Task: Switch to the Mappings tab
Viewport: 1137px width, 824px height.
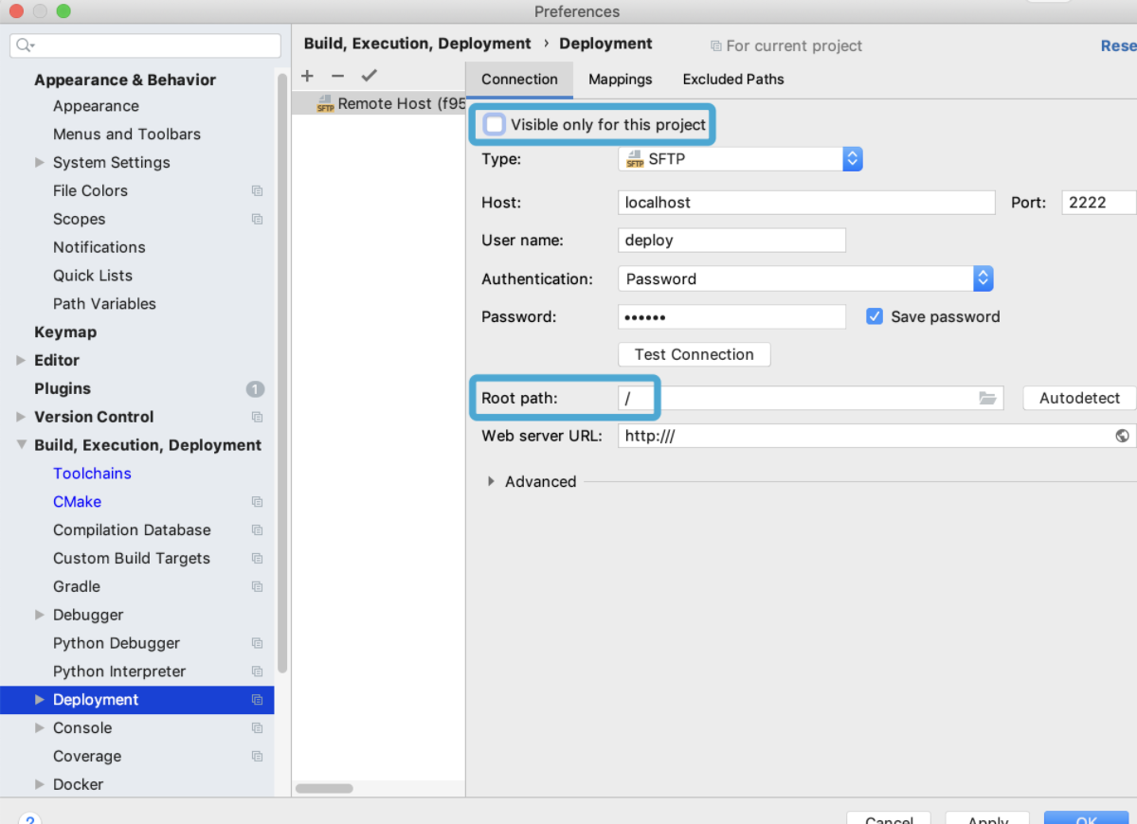Action: (x=620, y=80)
